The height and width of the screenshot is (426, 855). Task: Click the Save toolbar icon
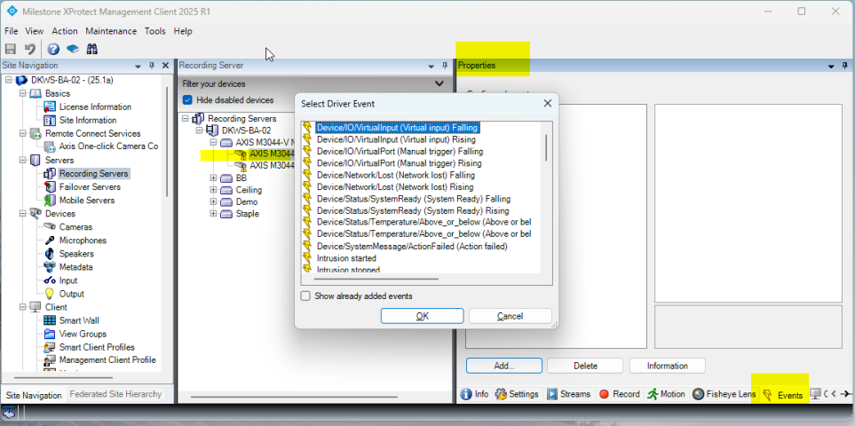coord(11,49)
